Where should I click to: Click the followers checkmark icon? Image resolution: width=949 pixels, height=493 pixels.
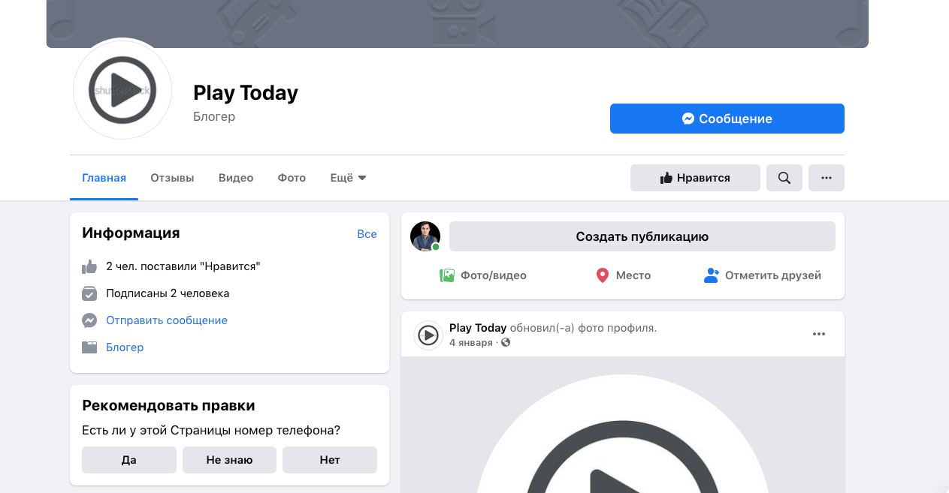click(89, 293)
